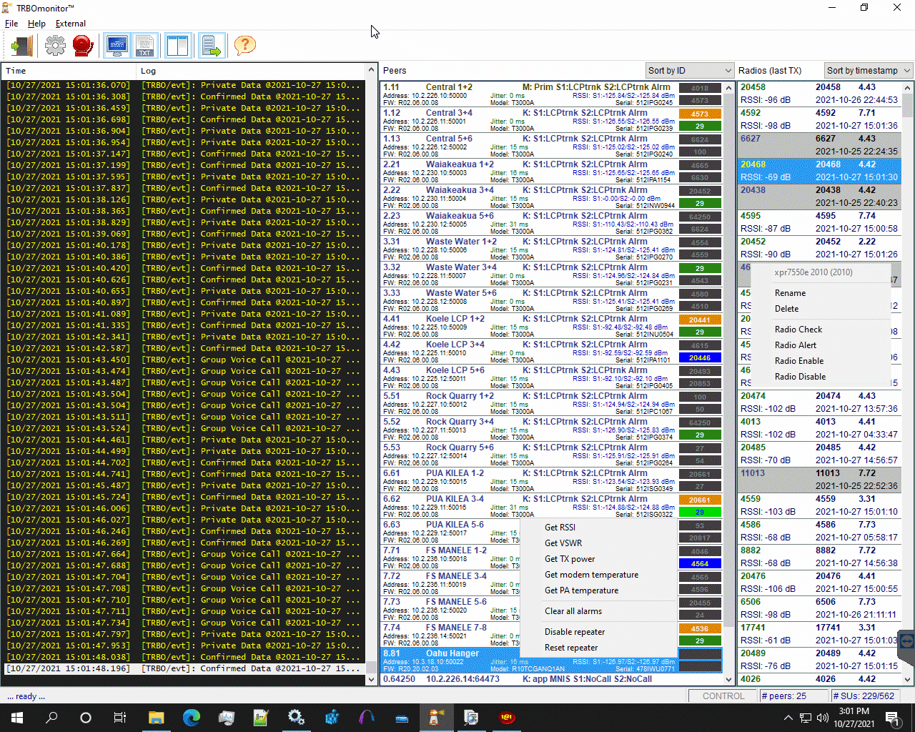Open the External menu
The width and height of the screenshot is (915, 732).
click(70, 24)
